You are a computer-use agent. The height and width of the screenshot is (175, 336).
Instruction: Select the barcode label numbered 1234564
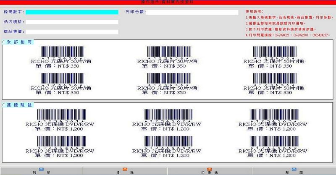tap(60, 147)
